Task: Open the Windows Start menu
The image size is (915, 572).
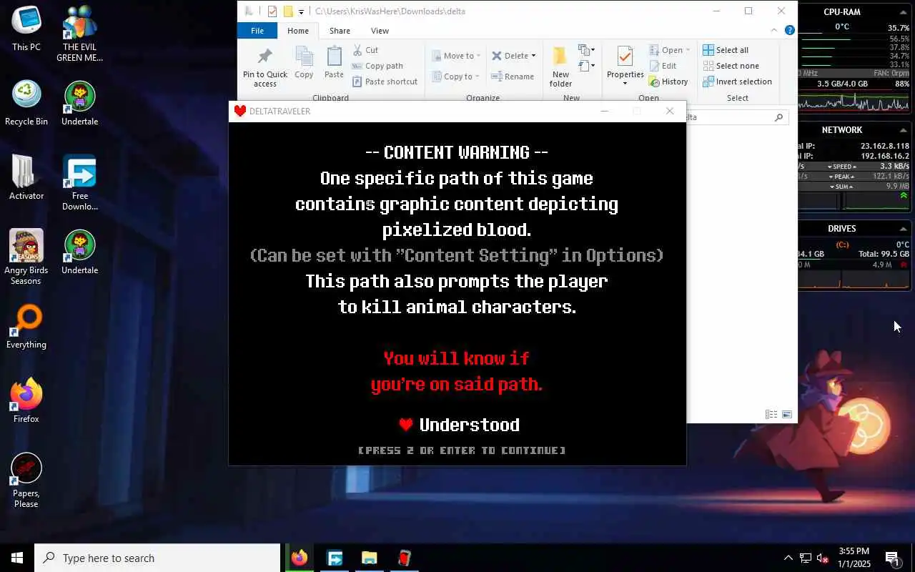Action: point(17,558)
